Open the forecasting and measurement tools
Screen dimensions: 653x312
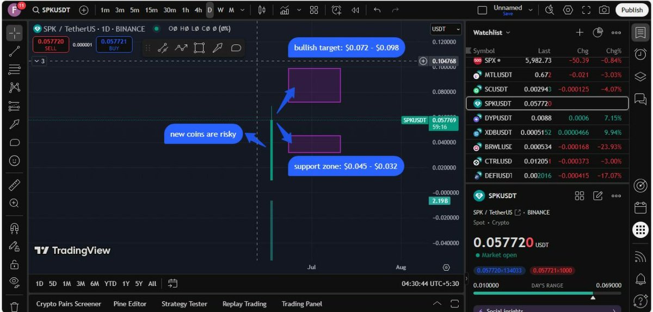click(x=15, y=106)
